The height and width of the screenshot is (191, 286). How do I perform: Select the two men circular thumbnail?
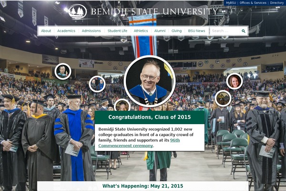point(97,84)
